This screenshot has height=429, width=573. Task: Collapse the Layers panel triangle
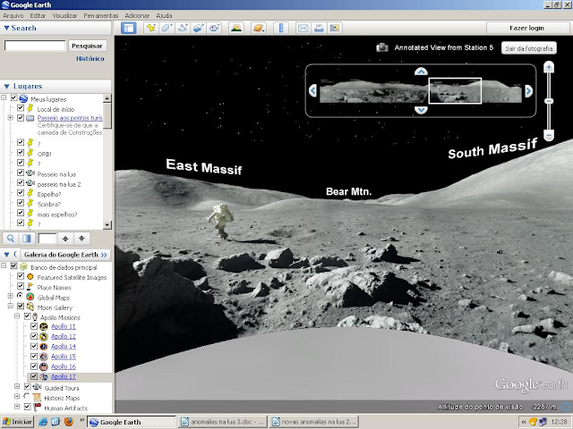coord(6,254)
